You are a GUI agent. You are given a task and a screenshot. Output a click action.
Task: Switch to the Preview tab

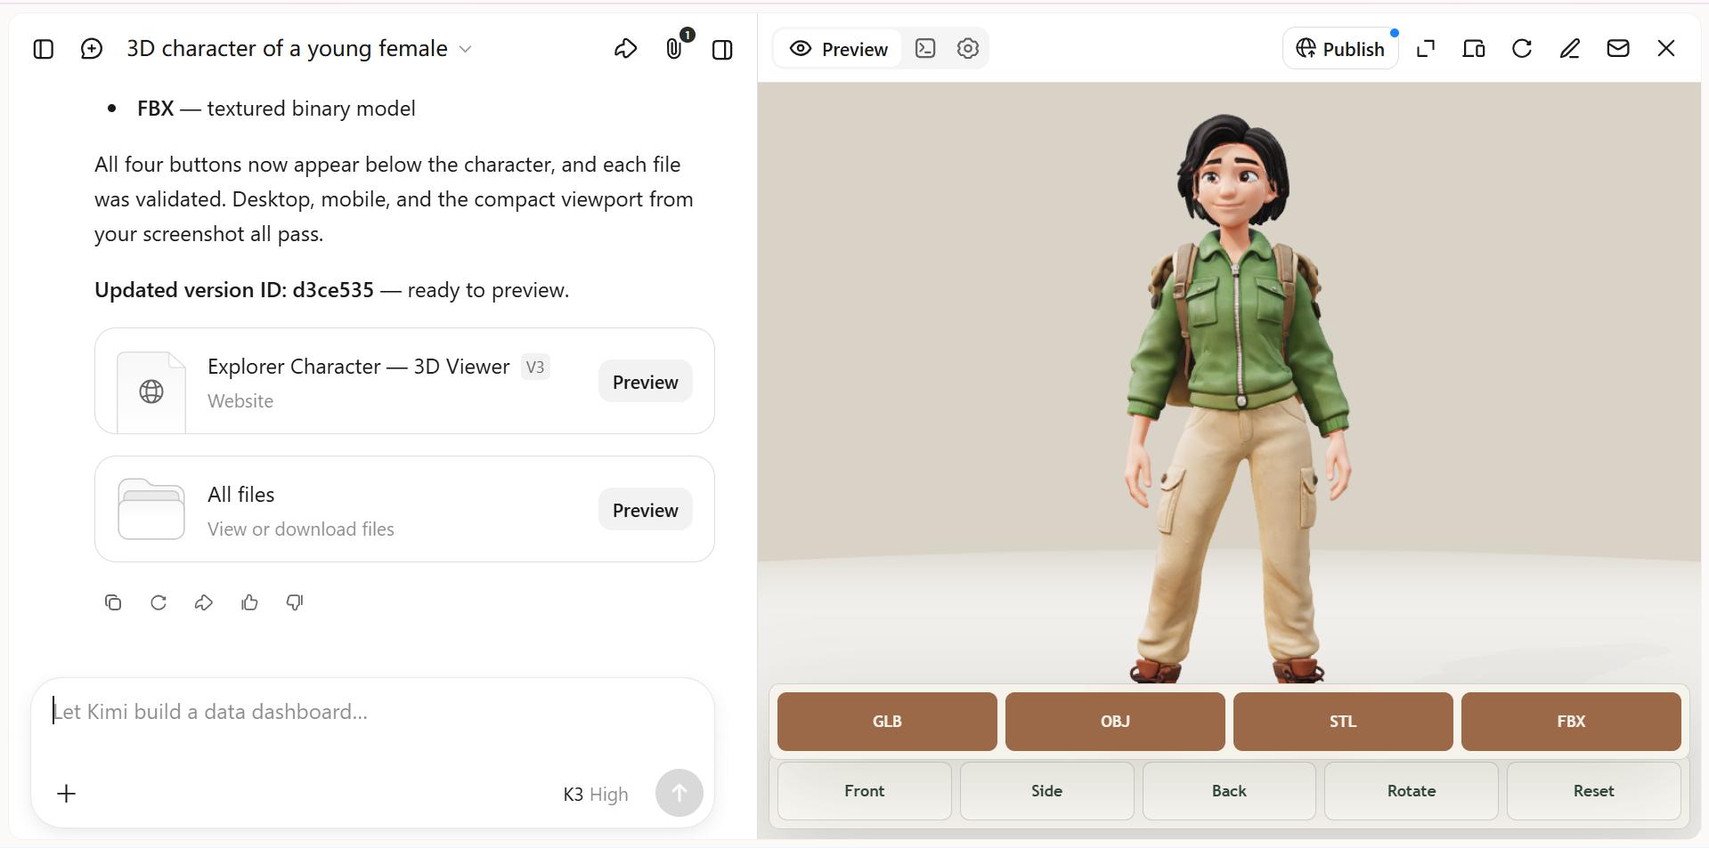click(x=838, y=49)
